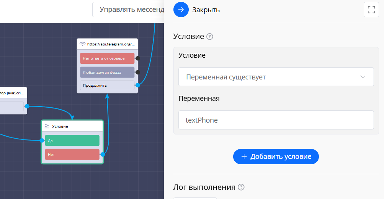384x199 pixels.
Task: Click help icon beside Лог выполнения
Action: click(241, 187)
